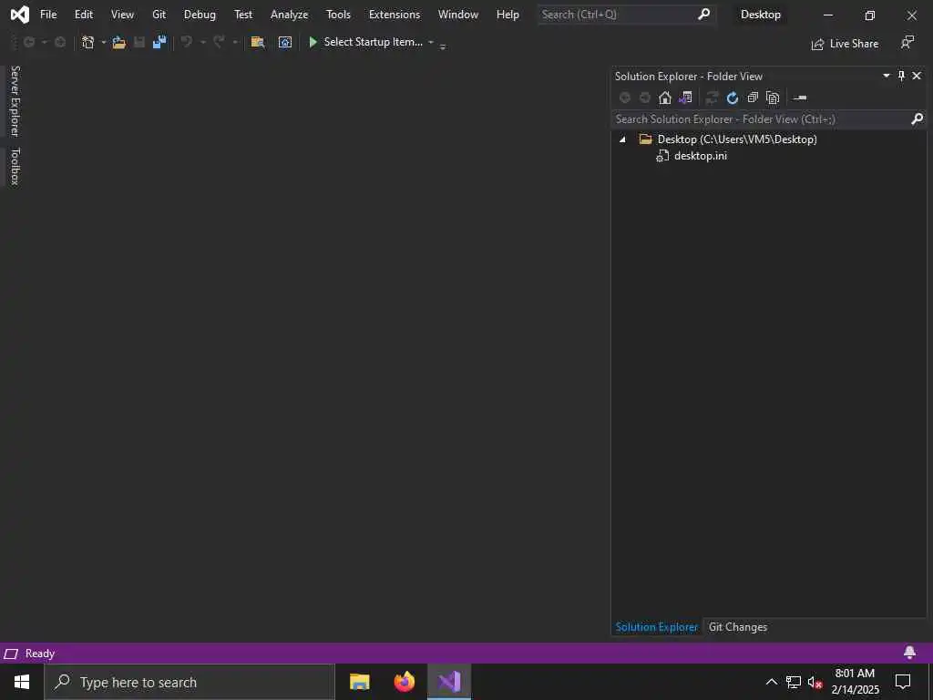Click the Windows Start button
Image resolution: width=933 pixels, height=700 pixels.
(x=22, y=682)
